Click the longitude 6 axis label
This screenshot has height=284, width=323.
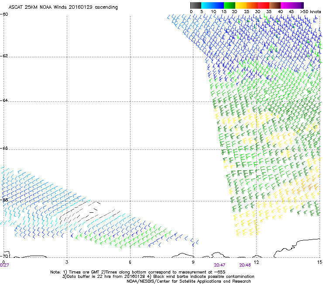(130, 262)
